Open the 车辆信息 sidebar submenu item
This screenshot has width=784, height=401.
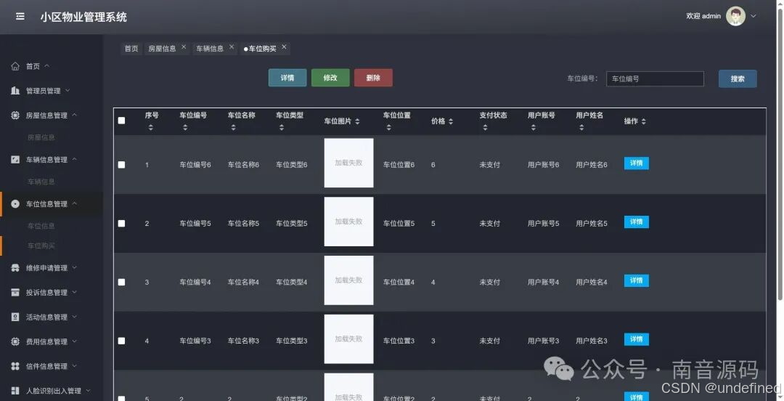click(x=41, y=182)
